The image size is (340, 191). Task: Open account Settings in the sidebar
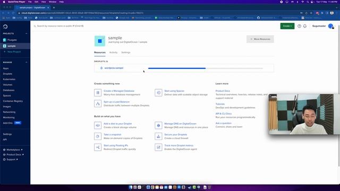pyautogui.click(x=7, y=134)
